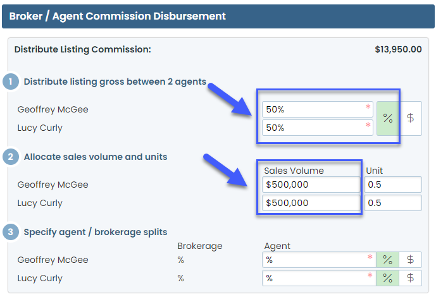Edit Lucy Curly's 0.5 unit field

click(392, 203)
